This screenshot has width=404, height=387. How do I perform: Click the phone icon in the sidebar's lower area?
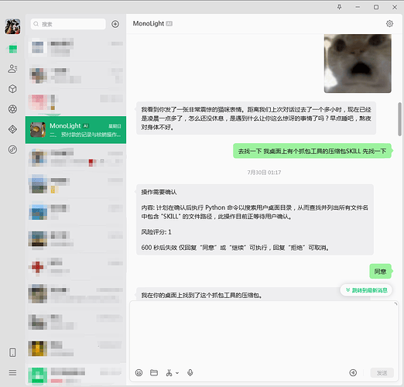pyautogui.click(x=12, y=352)
